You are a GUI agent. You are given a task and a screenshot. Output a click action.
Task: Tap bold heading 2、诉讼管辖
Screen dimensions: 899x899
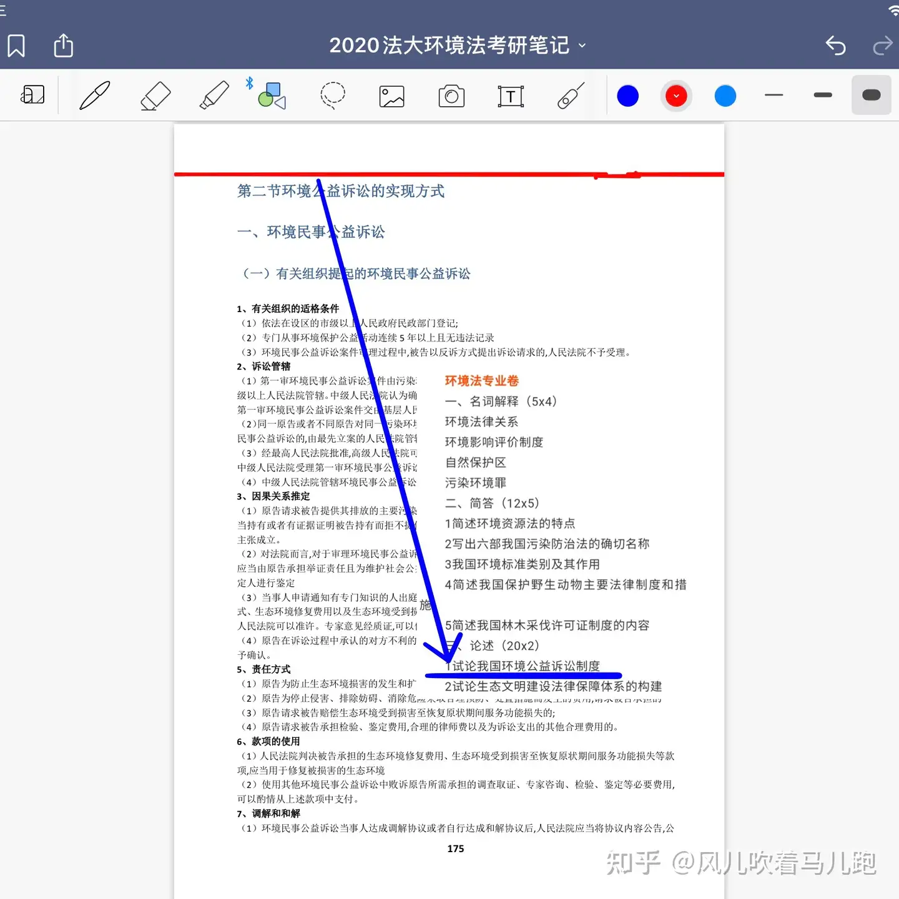263,366
